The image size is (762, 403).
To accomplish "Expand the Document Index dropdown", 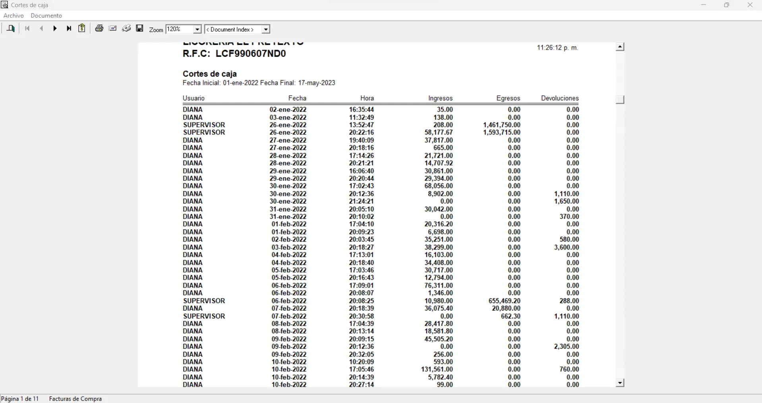I will (x=266, y=29).
